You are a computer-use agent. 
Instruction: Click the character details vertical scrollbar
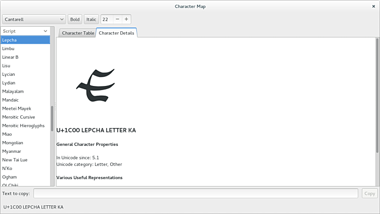377,96
